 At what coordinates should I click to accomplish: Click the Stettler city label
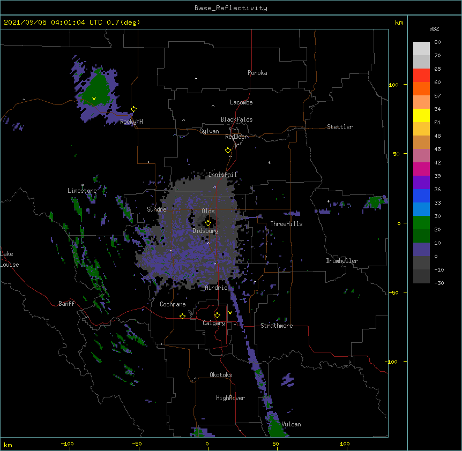coord(340,127)
